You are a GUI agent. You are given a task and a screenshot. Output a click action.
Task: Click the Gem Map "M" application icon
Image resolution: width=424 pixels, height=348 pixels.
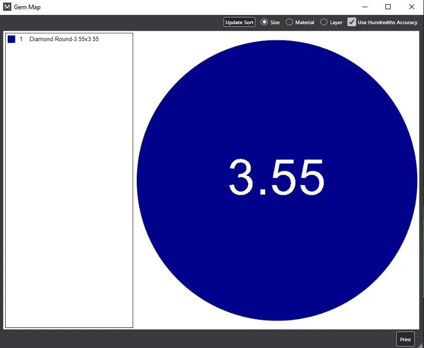7,7
